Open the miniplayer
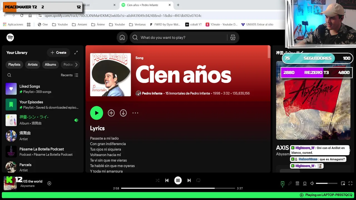This screenshot has height=200, width=356. [343, 183]
